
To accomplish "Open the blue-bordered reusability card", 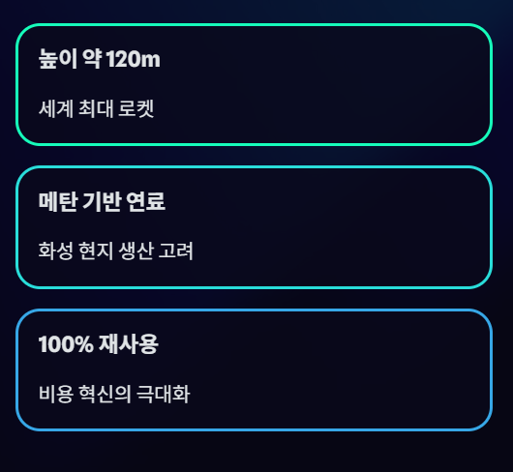I will coord(254,370).
